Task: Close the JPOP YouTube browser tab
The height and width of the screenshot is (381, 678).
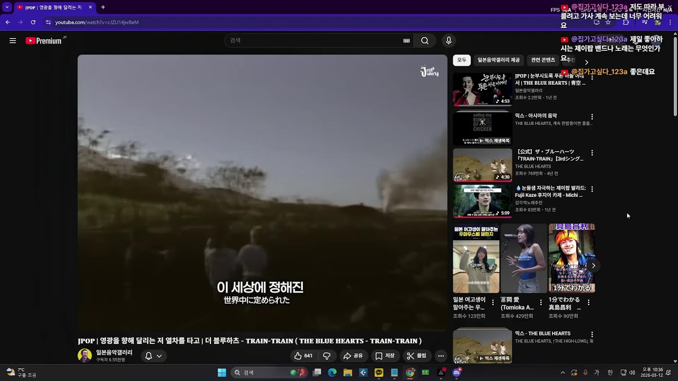Action: pyautogui.click(x=90, y=7)
